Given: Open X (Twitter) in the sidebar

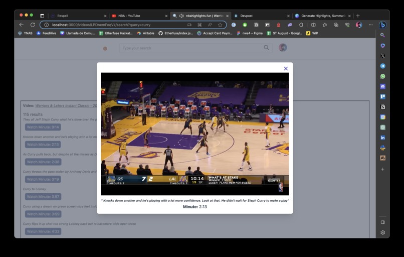Looking at the screenshot, I should [382, 56].
